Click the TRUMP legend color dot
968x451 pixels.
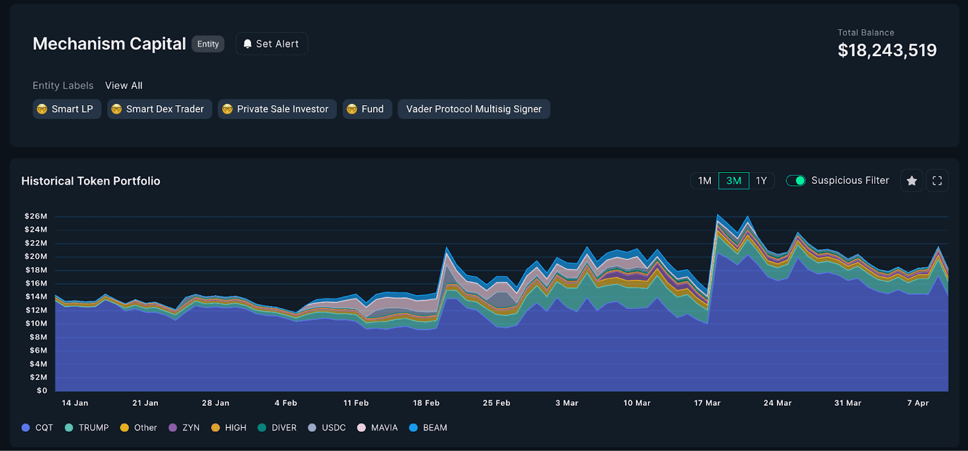[x=69, y=427]
